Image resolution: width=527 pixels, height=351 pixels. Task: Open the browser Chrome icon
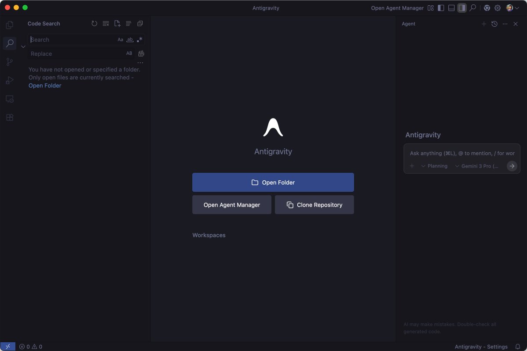pos(487,8)
